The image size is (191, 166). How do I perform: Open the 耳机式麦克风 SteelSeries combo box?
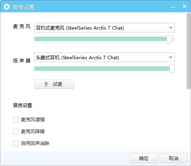105,28
